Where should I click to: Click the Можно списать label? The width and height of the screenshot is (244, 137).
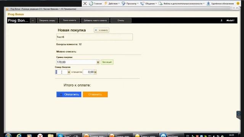pyautogui.click(x=66, y=51)
